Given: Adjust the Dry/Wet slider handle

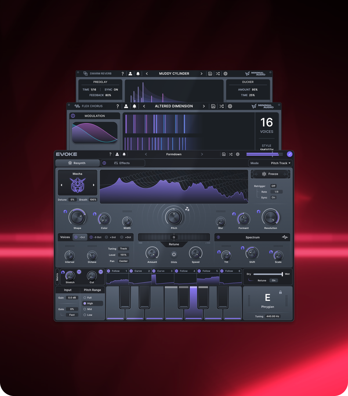Looking at the screenshot, I should click(x=282, y=274).
